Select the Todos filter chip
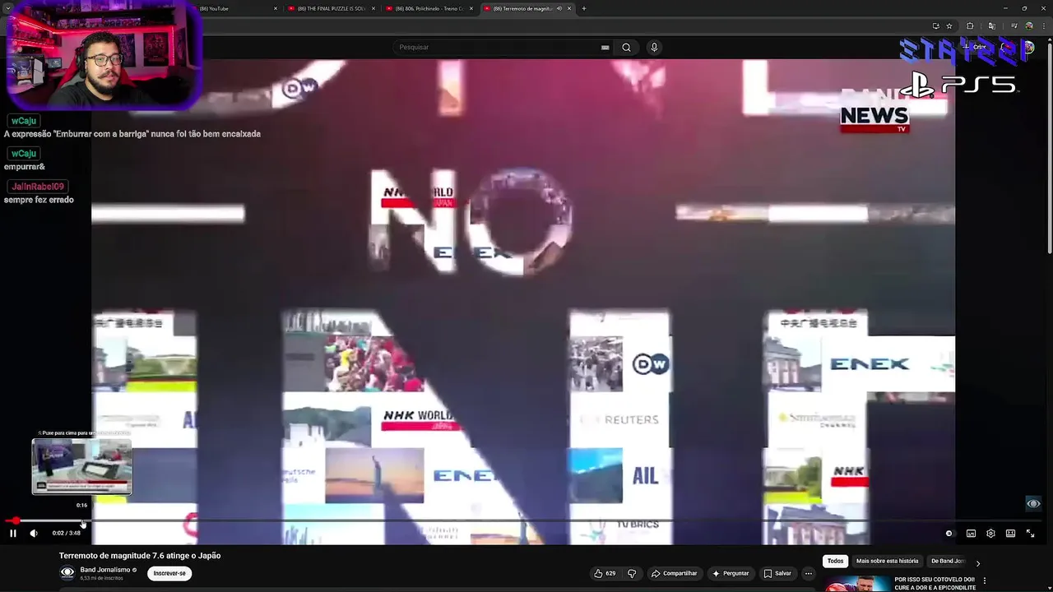 (835, 561)
